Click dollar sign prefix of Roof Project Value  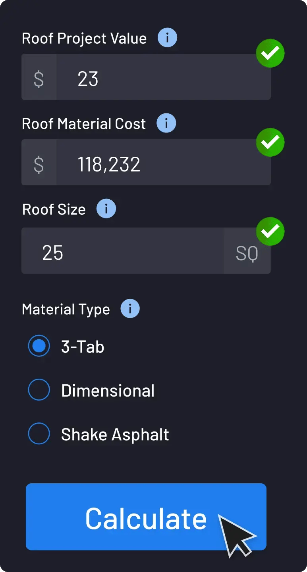coord(39,79)
